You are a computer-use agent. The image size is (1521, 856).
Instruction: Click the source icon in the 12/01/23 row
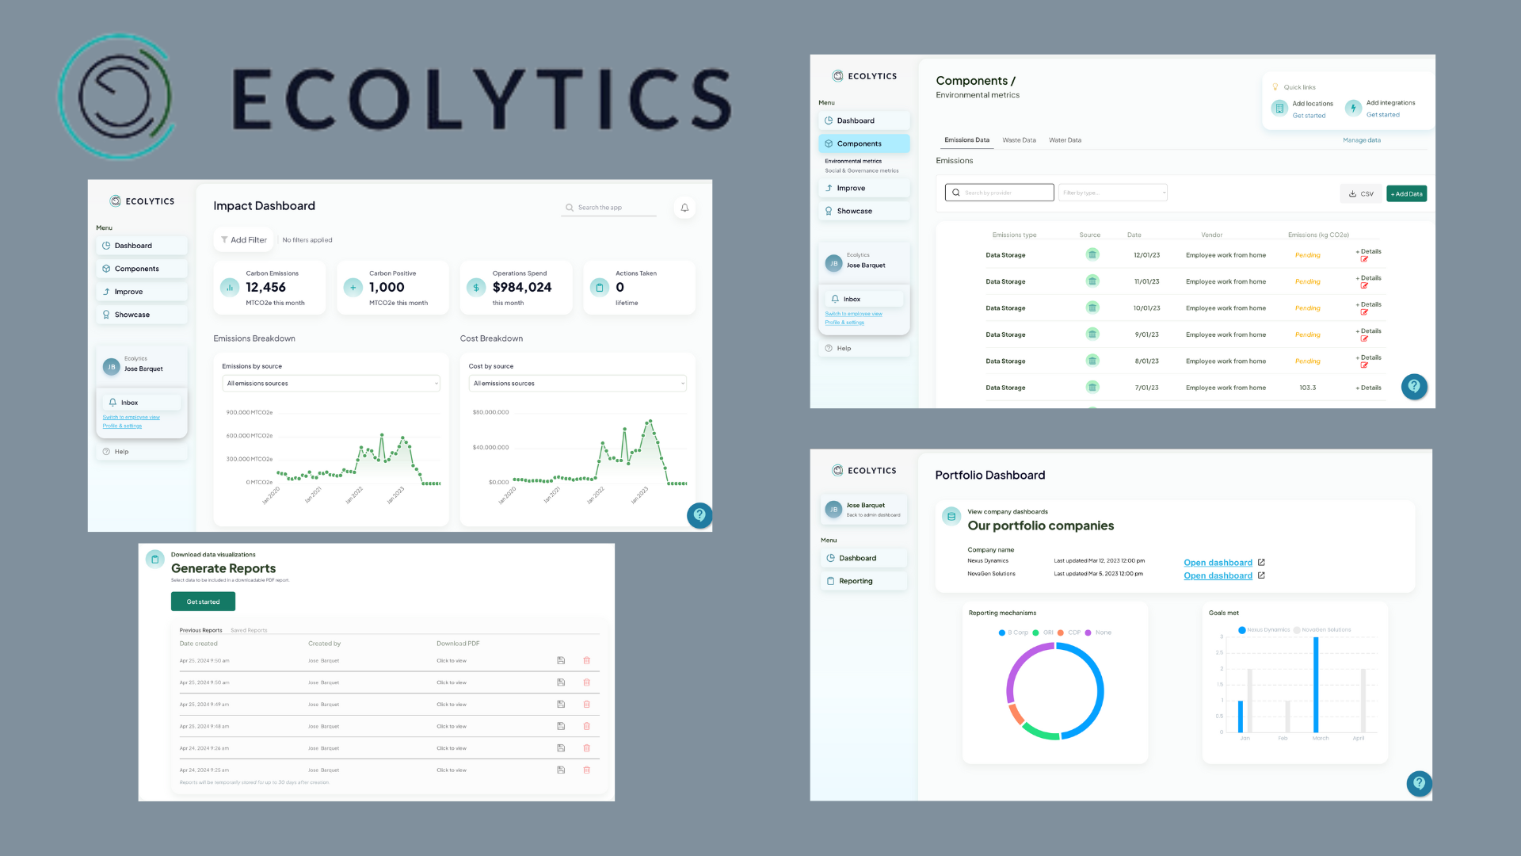pos(1092,254)
